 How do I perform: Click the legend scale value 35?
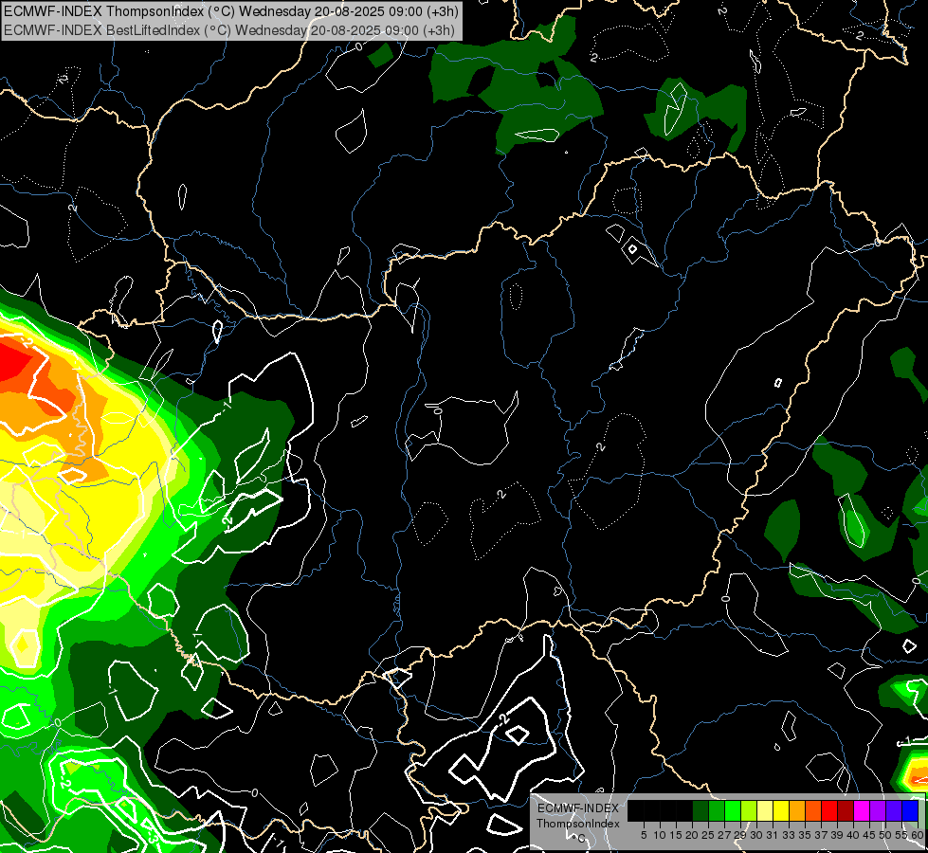tap(805, 835)
